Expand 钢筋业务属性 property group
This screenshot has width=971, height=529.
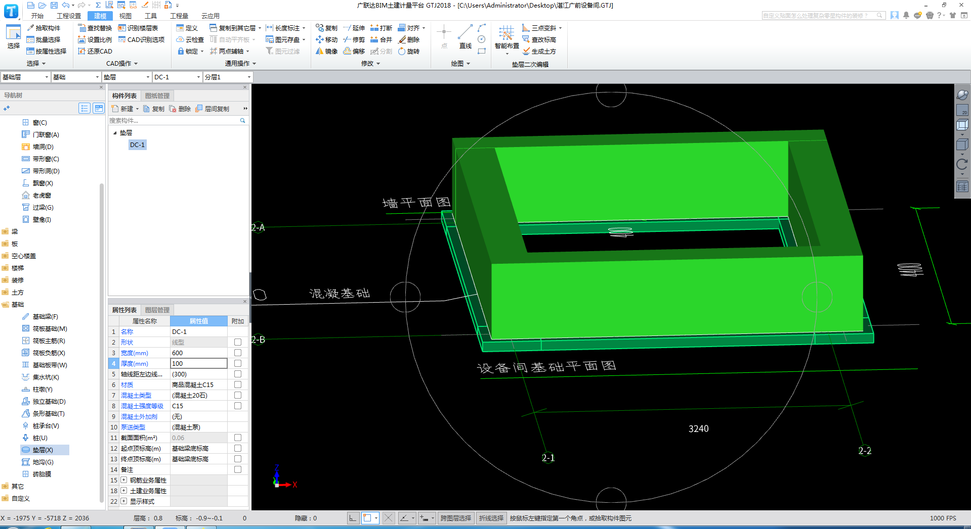tap(123, 480)
